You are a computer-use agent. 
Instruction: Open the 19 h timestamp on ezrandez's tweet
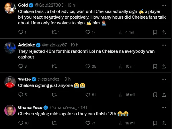click(67, 79)
